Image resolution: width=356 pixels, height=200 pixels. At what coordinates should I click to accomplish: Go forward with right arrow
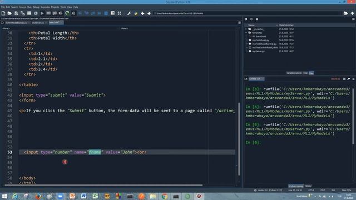pyautogui.click(x=149, y=13)
